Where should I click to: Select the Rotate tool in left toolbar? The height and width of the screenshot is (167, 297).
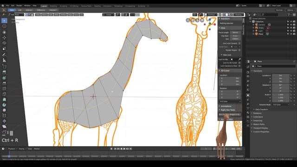pyautogui.click(x=4, y=43)
